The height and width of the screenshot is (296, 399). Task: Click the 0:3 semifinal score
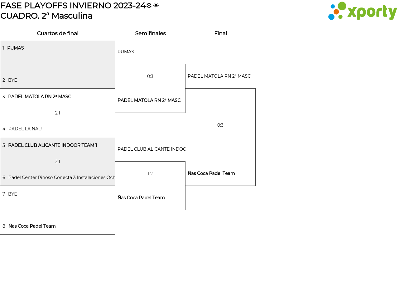point(150,76)
